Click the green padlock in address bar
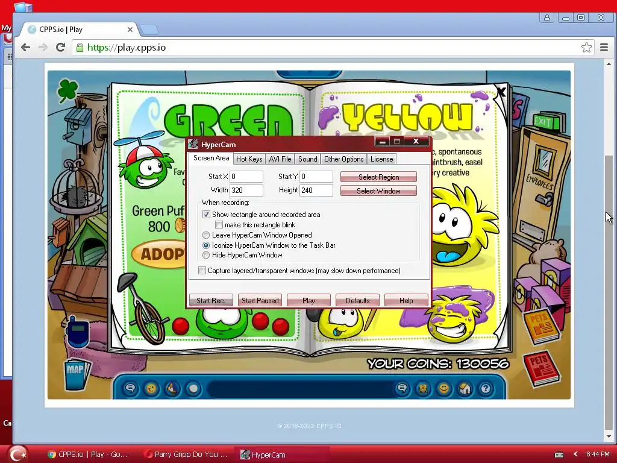Screen dimensions: 617x463 tap(80, 48)
